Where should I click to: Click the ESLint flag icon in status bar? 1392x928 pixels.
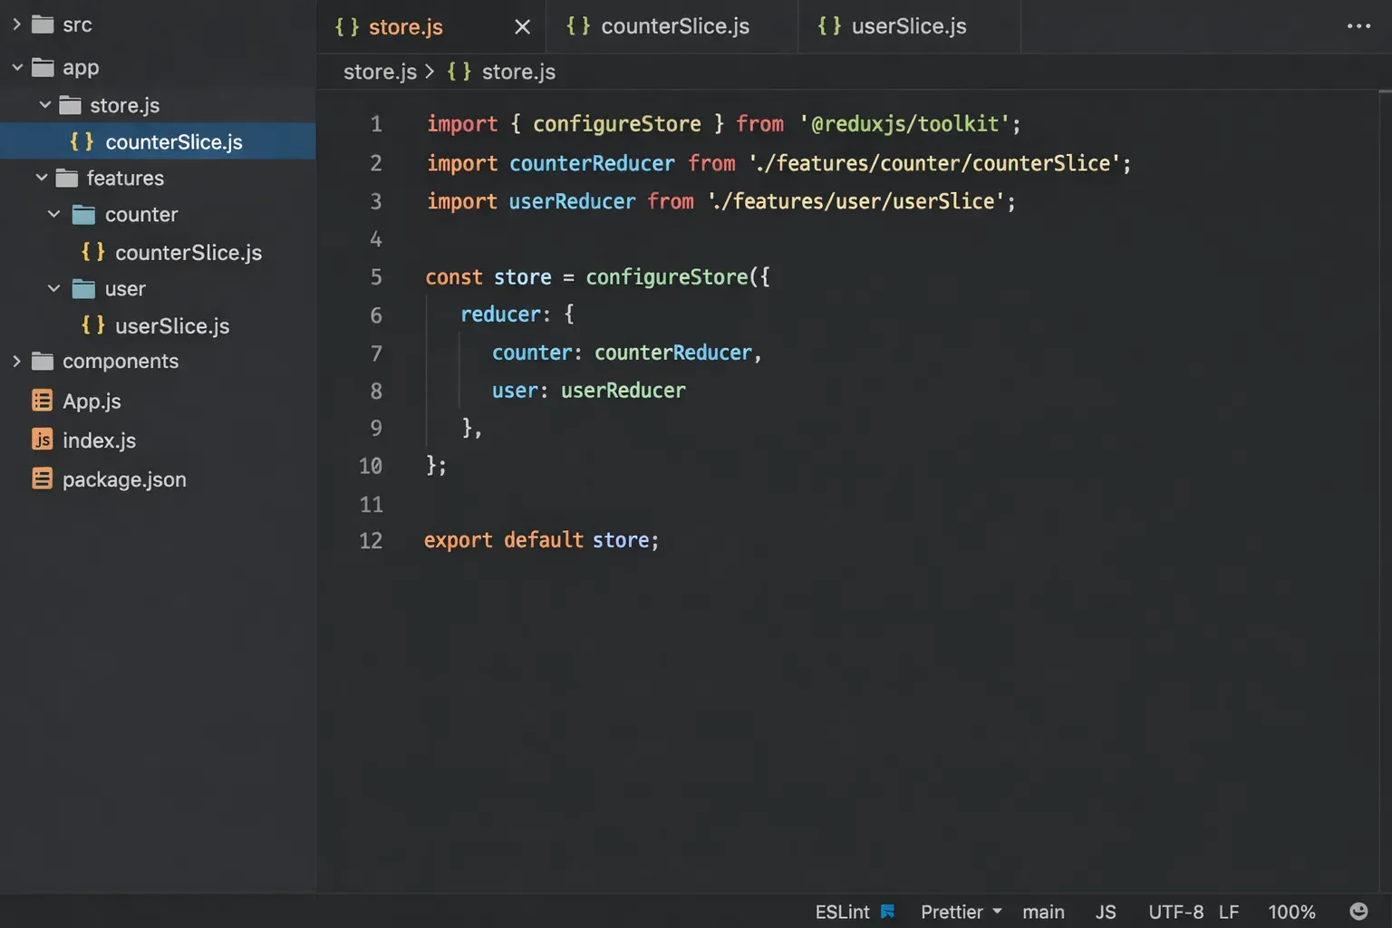point(888,912)
